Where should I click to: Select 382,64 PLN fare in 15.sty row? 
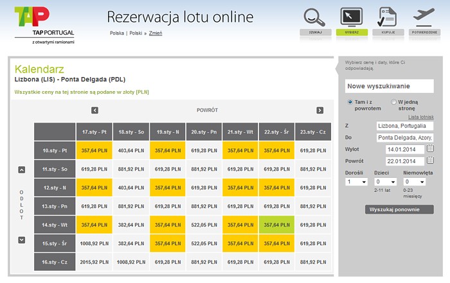(131, 243)
